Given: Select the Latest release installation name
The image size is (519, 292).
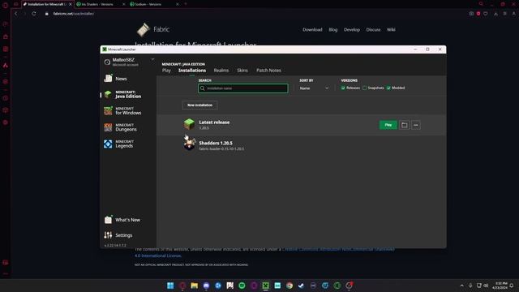Looking at the screenshot, I should [x=214, y=122].
